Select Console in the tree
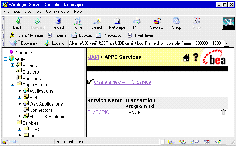This screenshot has height=146, width=236. pyautogui.click(x=24, y=53)
